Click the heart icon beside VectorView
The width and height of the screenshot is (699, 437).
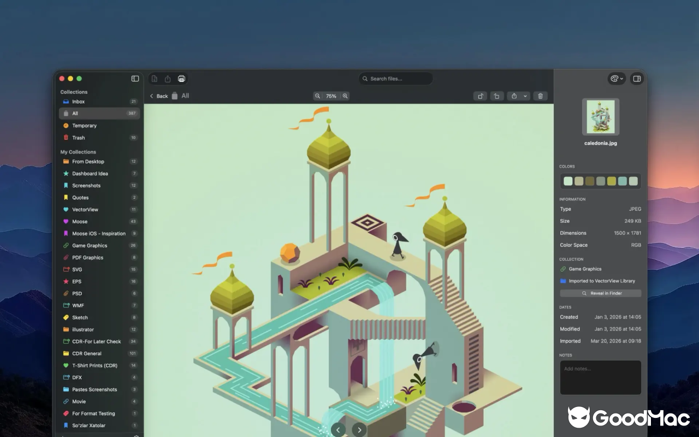pyautogui.click(x=66, y=210)
